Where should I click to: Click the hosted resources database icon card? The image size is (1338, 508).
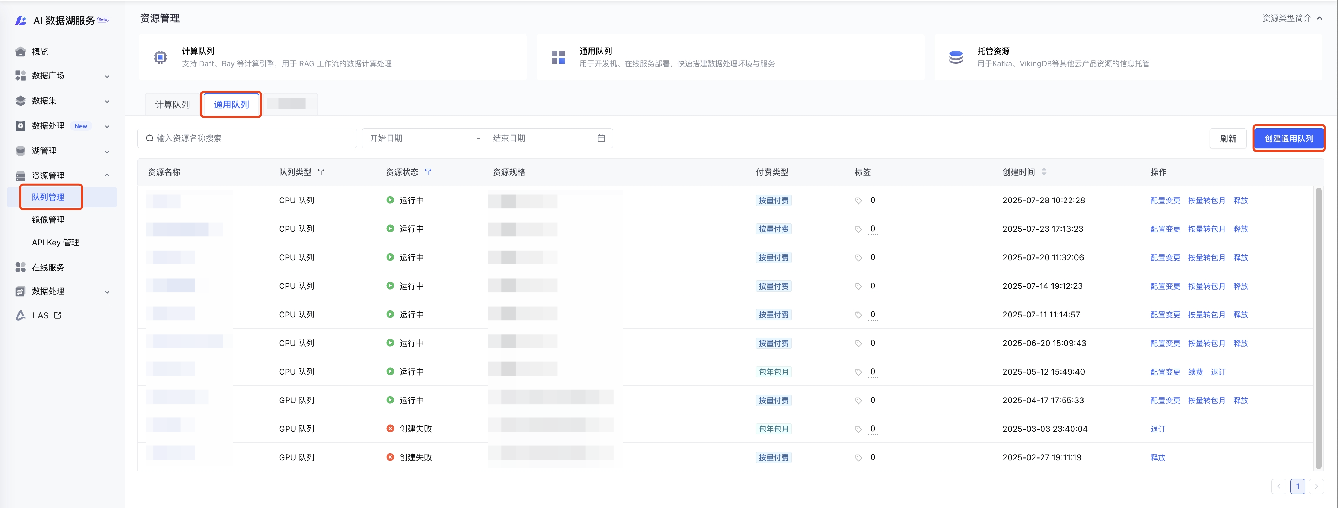(x=956, y=57)
